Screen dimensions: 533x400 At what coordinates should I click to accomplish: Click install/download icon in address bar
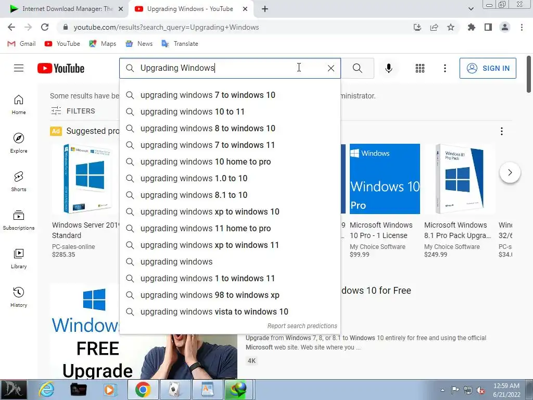coord(417,27)
